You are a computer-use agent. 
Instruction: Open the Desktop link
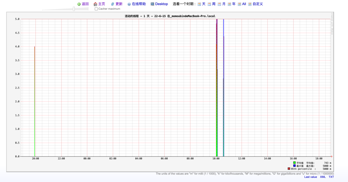coord(161,4)
